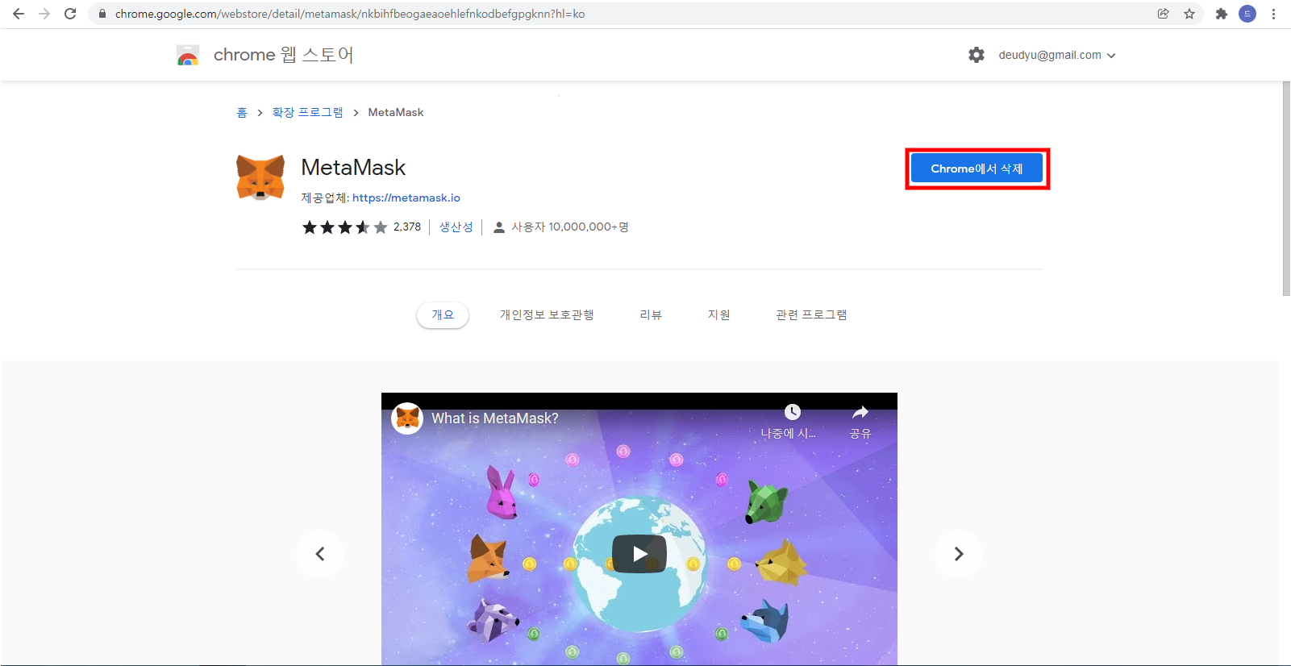Open the 지원 tab
This screenshot has width=1291, height=666.
(x=718, y=314)
